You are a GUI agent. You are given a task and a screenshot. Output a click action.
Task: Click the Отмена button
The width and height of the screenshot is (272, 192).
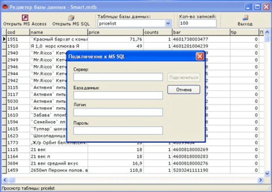(184, 89)
